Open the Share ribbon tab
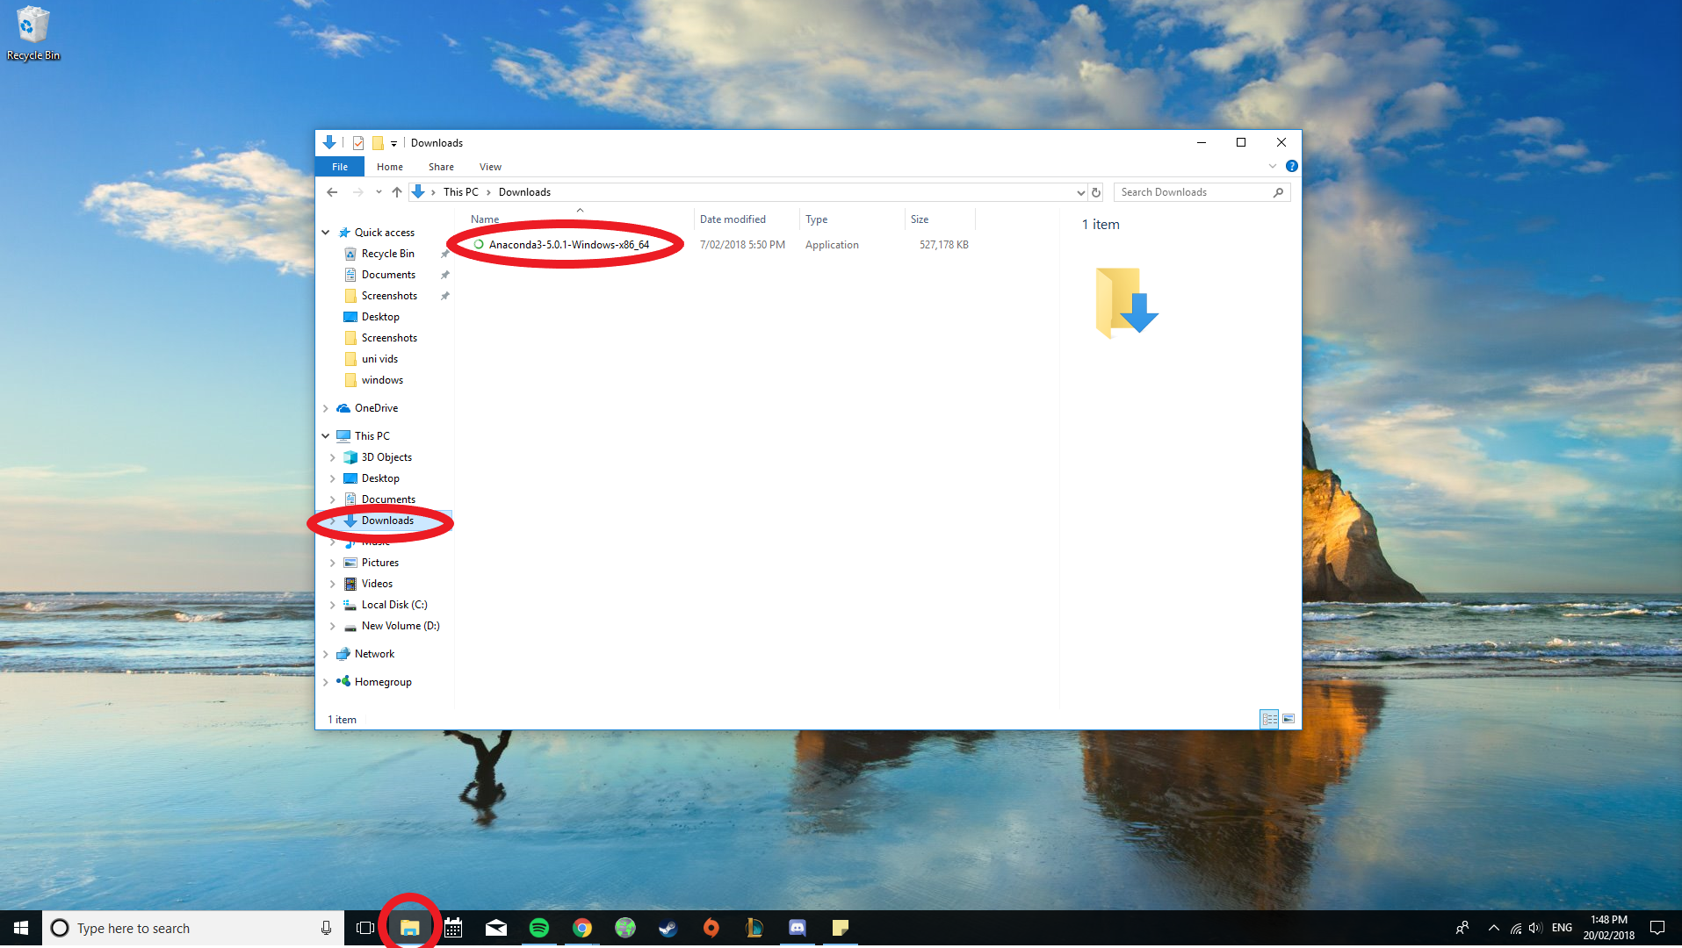The height and width of the screenshot is (948, 1682). 441,167
